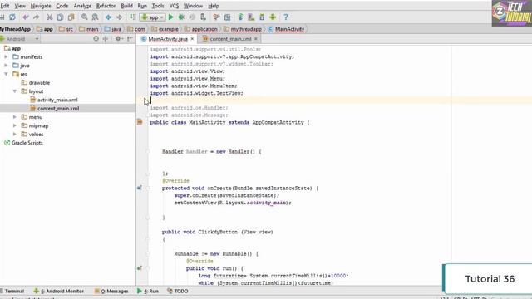Open the Edit menu

tap(5, 6)
